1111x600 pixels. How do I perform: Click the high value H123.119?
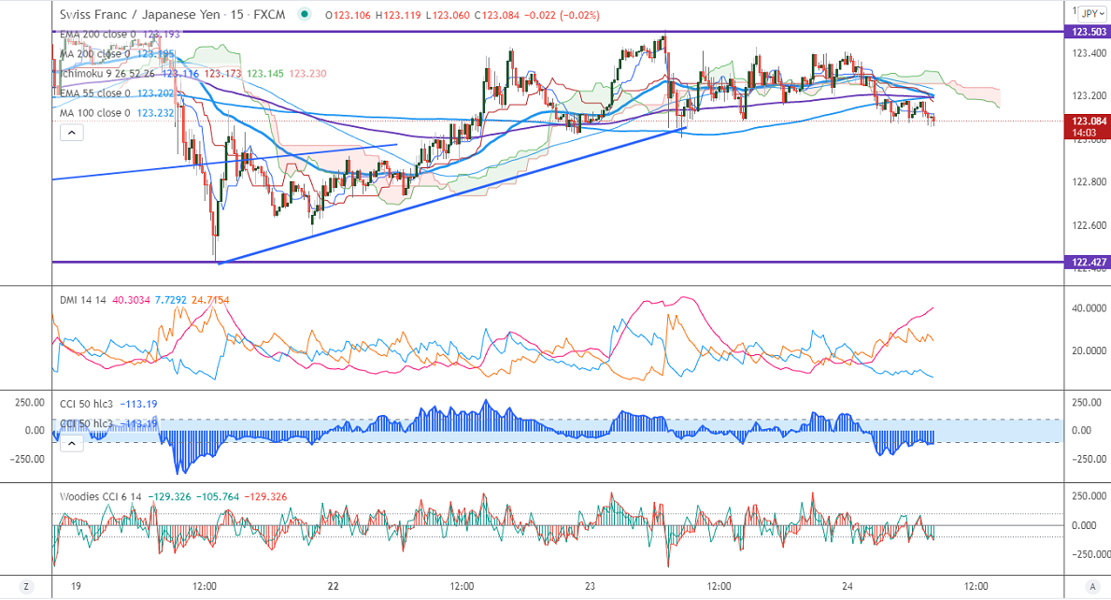coord(398,15)
